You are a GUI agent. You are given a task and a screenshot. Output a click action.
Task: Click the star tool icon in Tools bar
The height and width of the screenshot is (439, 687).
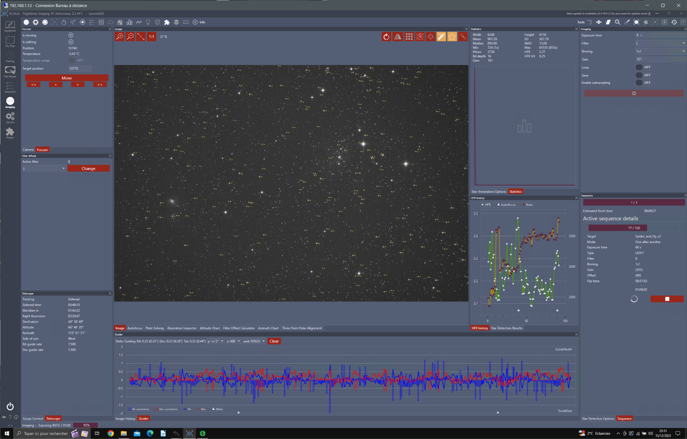645,22
